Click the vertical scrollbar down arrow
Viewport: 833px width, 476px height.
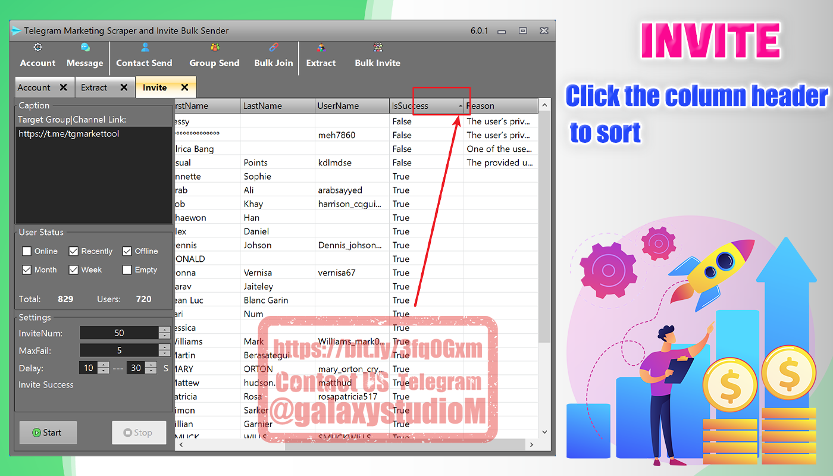coord(544,433)
